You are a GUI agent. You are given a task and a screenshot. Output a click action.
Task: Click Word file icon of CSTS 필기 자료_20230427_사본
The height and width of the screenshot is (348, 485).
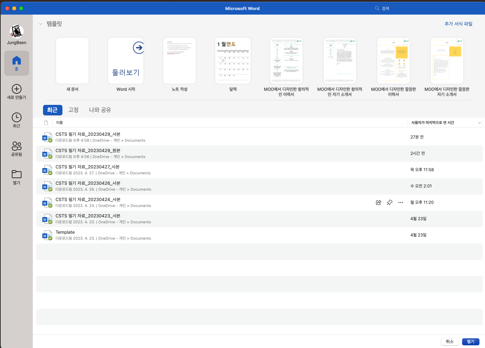click(x=47, y=170)
